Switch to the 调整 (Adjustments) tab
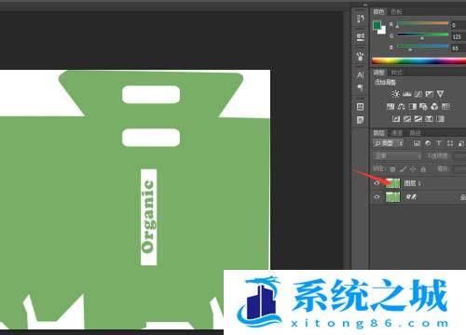Image resolution: width=466 pixels, height=335 pixels. [378, 73]
